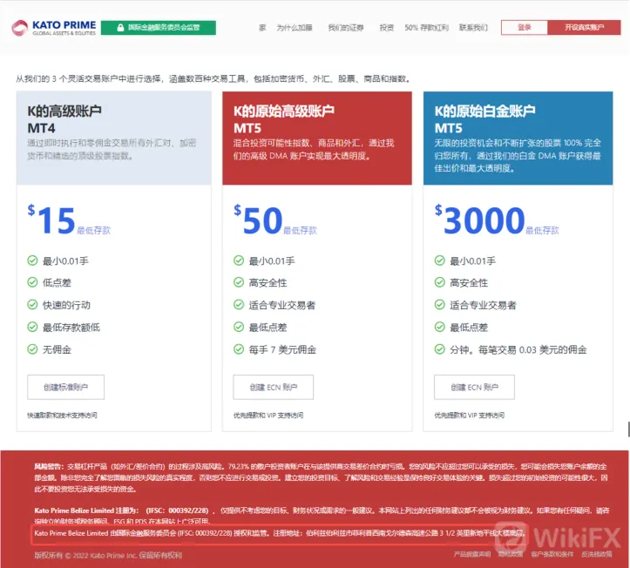Image resolution: width=630 pixels, height=568 pixels.
Task: Click the 版权所有 © 2022 Kato Prime Inc. text
Action: [108, 555]
